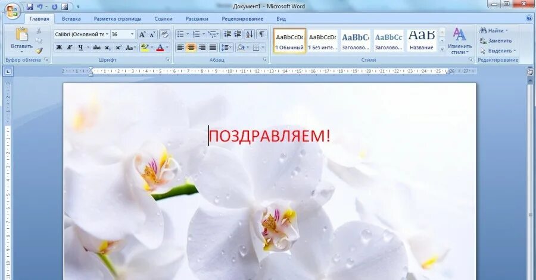Redo the last action

click(x=55, y=7)
